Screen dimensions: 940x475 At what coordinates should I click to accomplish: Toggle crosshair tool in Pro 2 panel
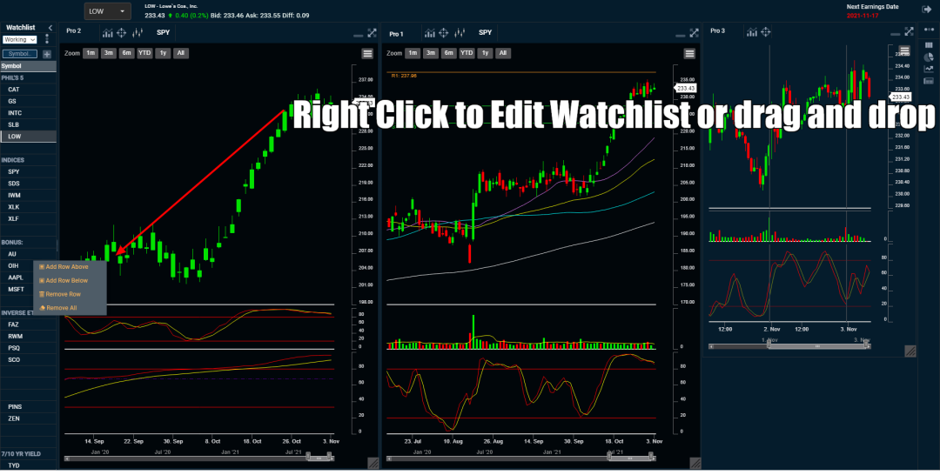pos(122,32)
